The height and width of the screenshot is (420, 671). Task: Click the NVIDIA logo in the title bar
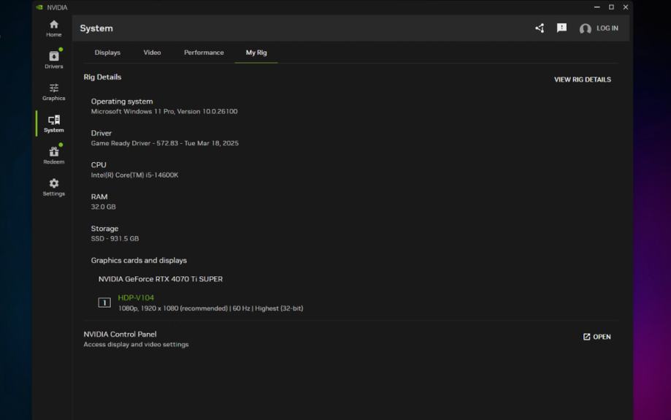coord(39,7)
